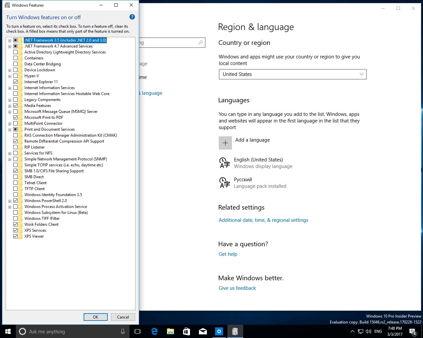Screen dimensions: 423x338
Task: Click the Settings search field
Action: [x=172, y=43]
